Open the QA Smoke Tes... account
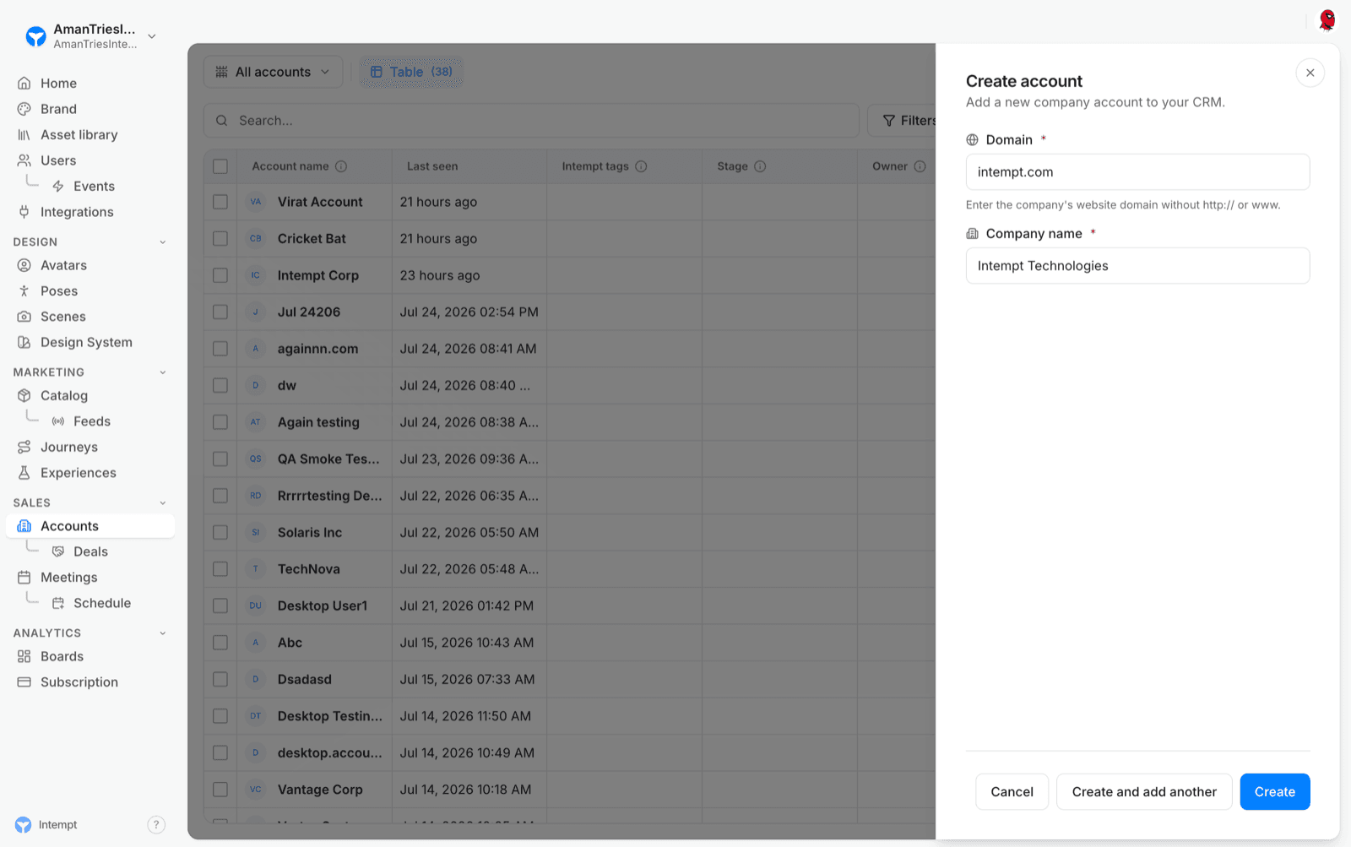 point(328,459)
